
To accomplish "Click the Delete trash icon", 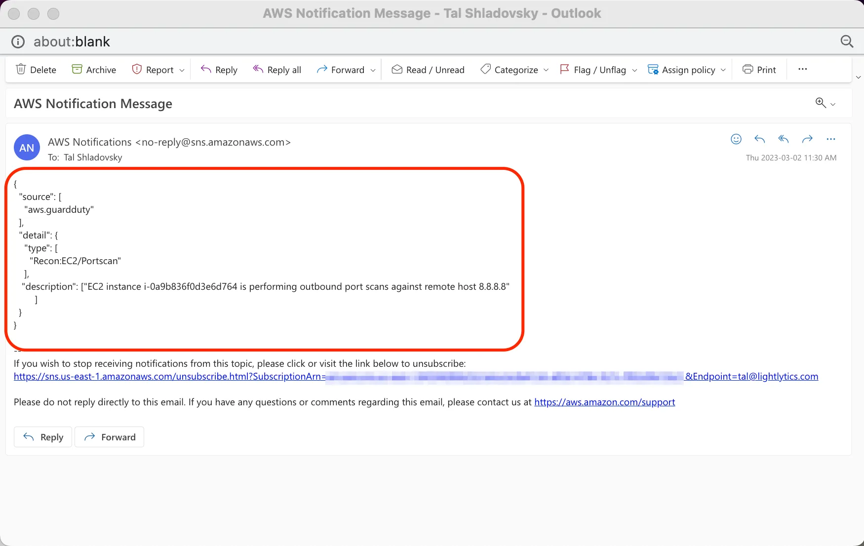I will (21, 69).
